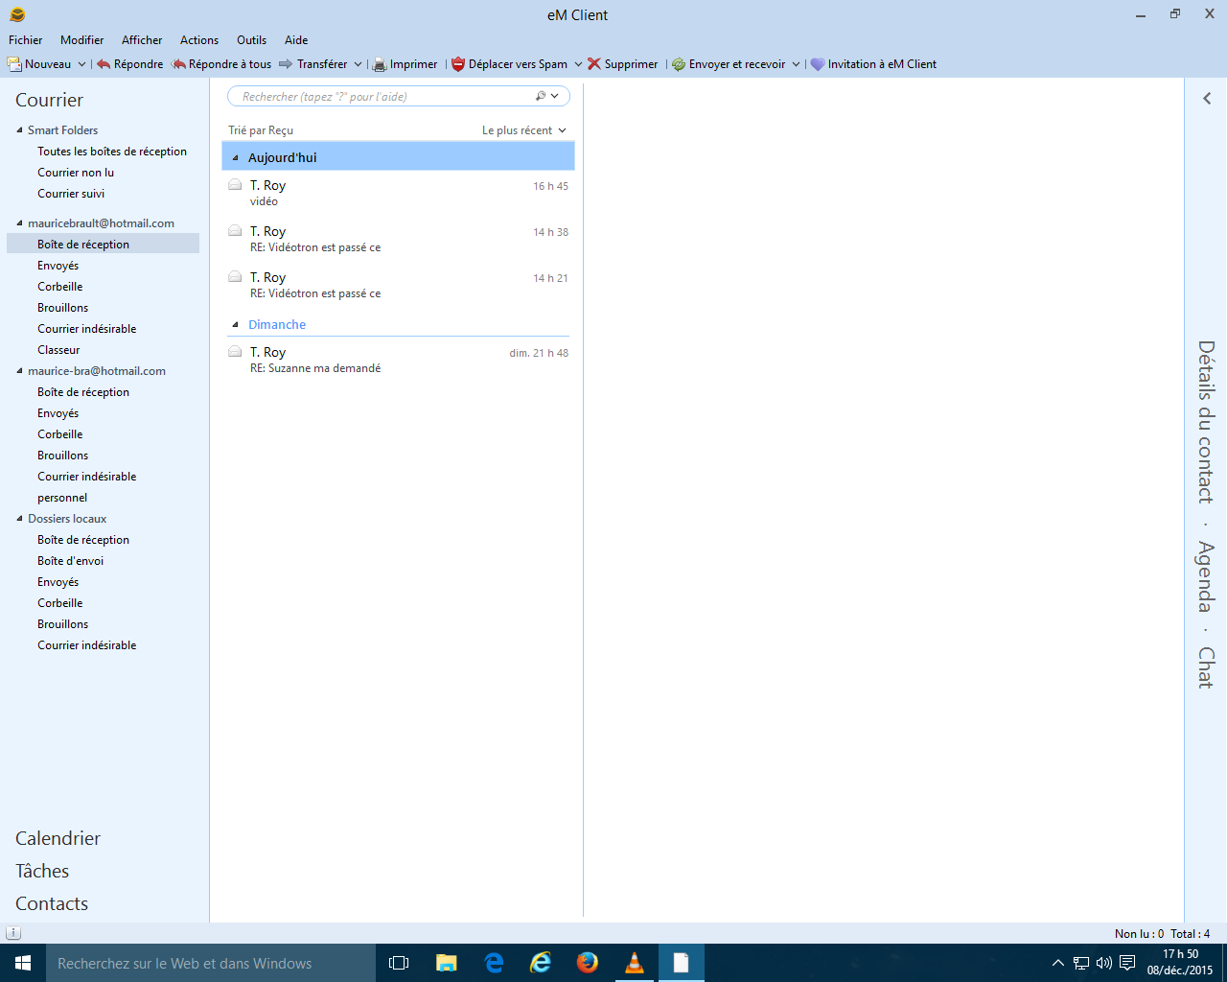The width and height of the screenshot is (1227, 982).
Task: Open the Fichier menu
Action: coord(26,40)
